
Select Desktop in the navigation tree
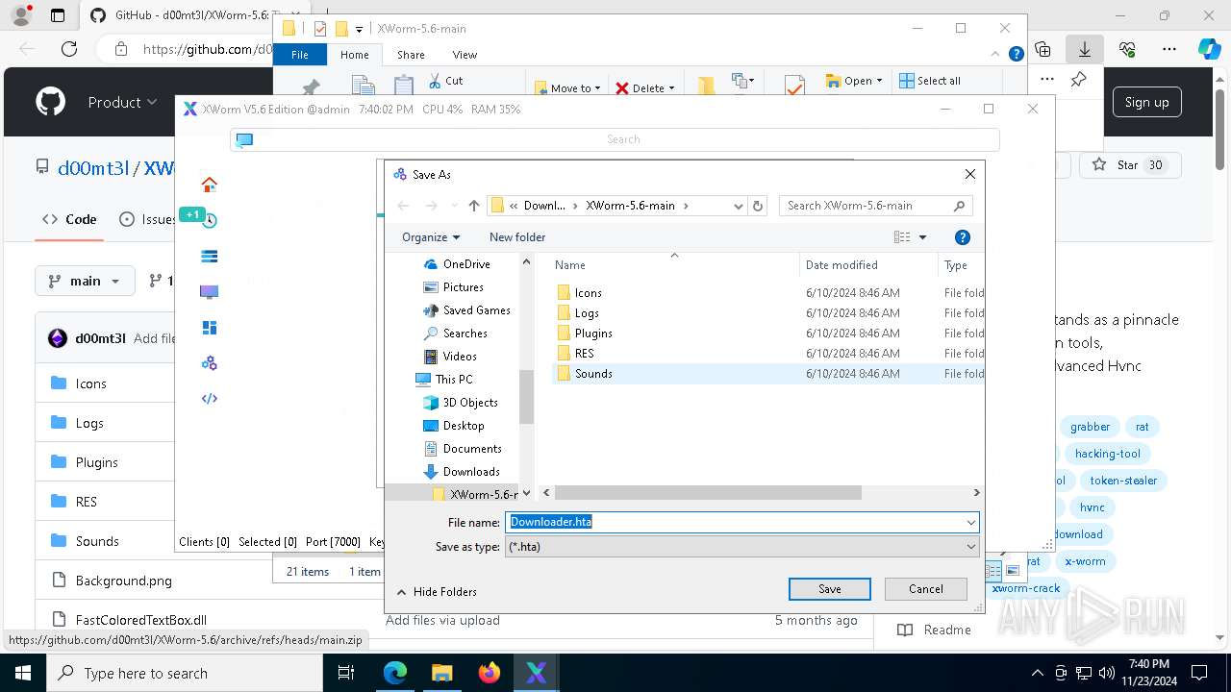tap(463, 426)
